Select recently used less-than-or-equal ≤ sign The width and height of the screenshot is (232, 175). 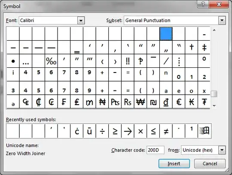point(153,131)
